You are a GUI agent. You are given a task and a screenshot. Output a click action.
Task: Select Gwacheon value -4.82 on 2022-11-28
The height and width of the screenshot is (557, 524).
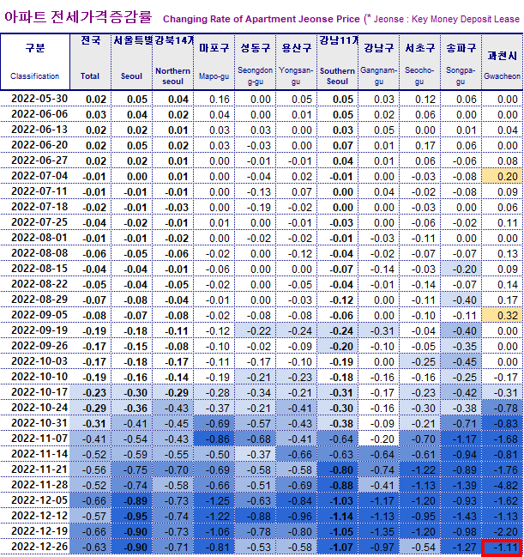(x=503, y=485)
